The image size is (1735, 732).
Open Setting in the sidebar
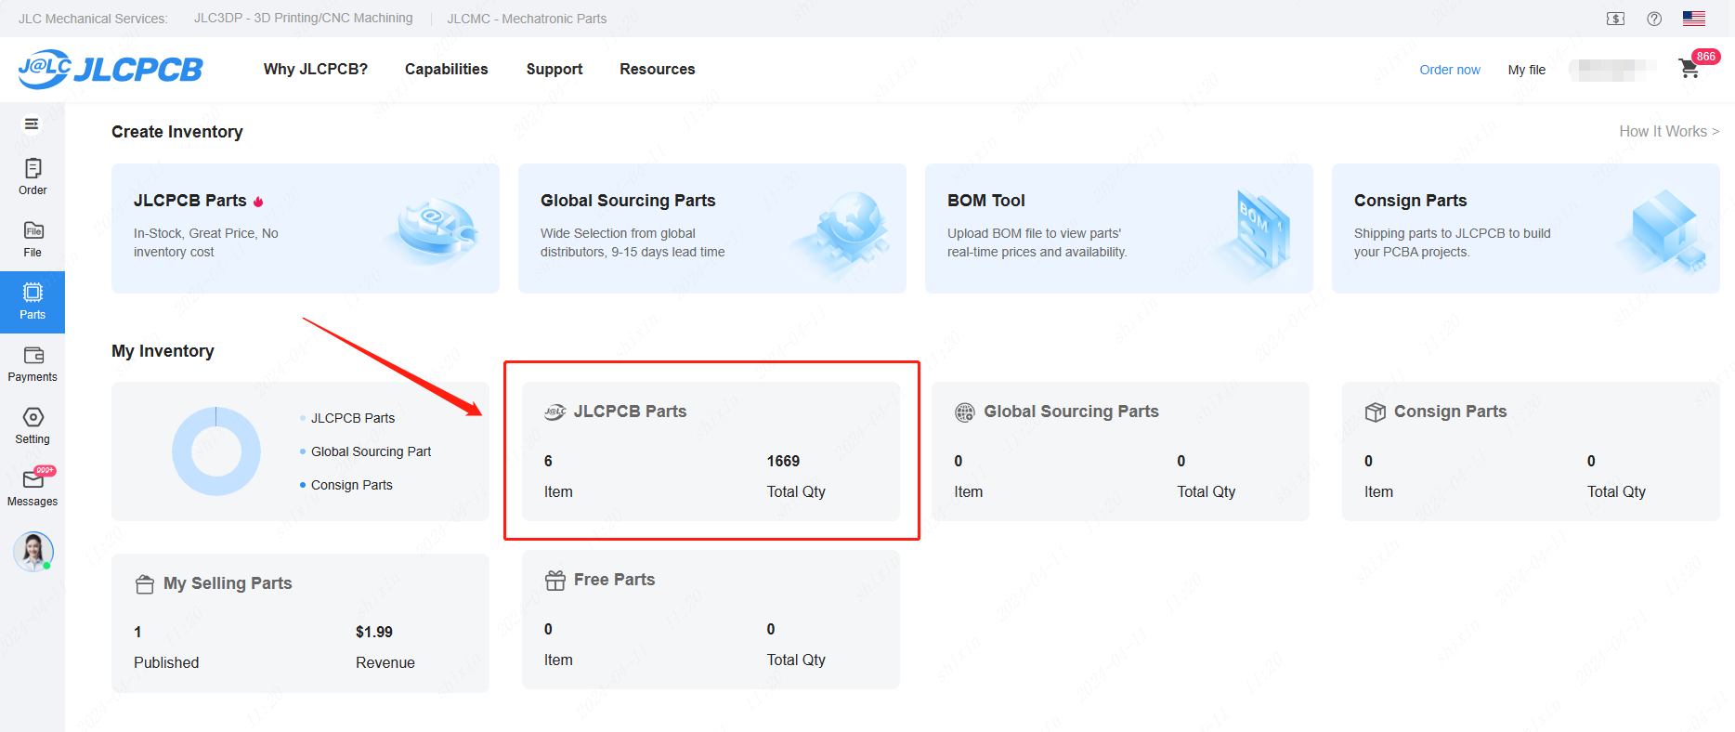[x=33, y=426]
